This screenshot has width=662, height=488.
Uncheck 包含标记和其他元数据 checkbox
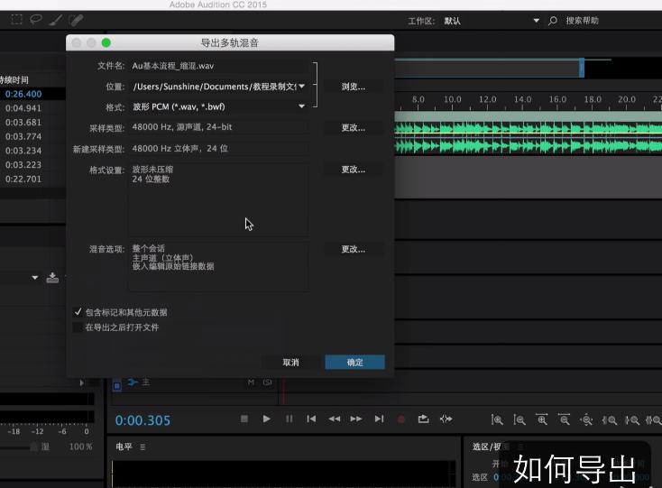coord(78,312)
